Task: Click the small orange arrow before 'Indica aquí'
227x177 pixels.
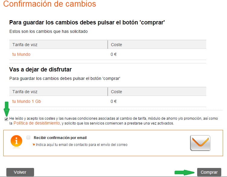Action: tap(34, 145)
